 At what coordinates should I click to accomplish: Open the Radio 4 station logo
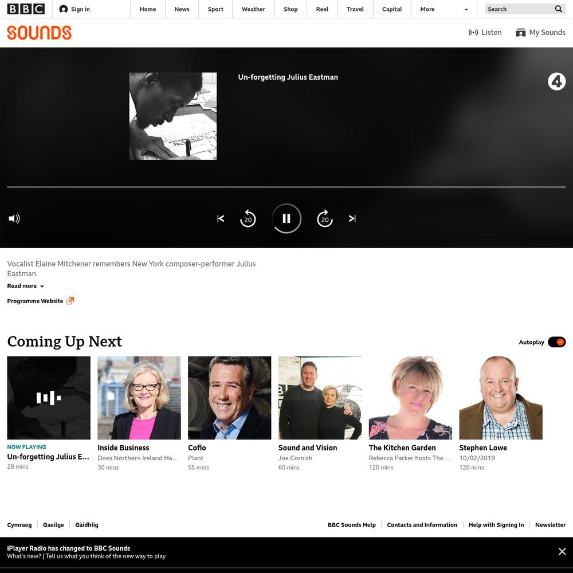point(556,81)
